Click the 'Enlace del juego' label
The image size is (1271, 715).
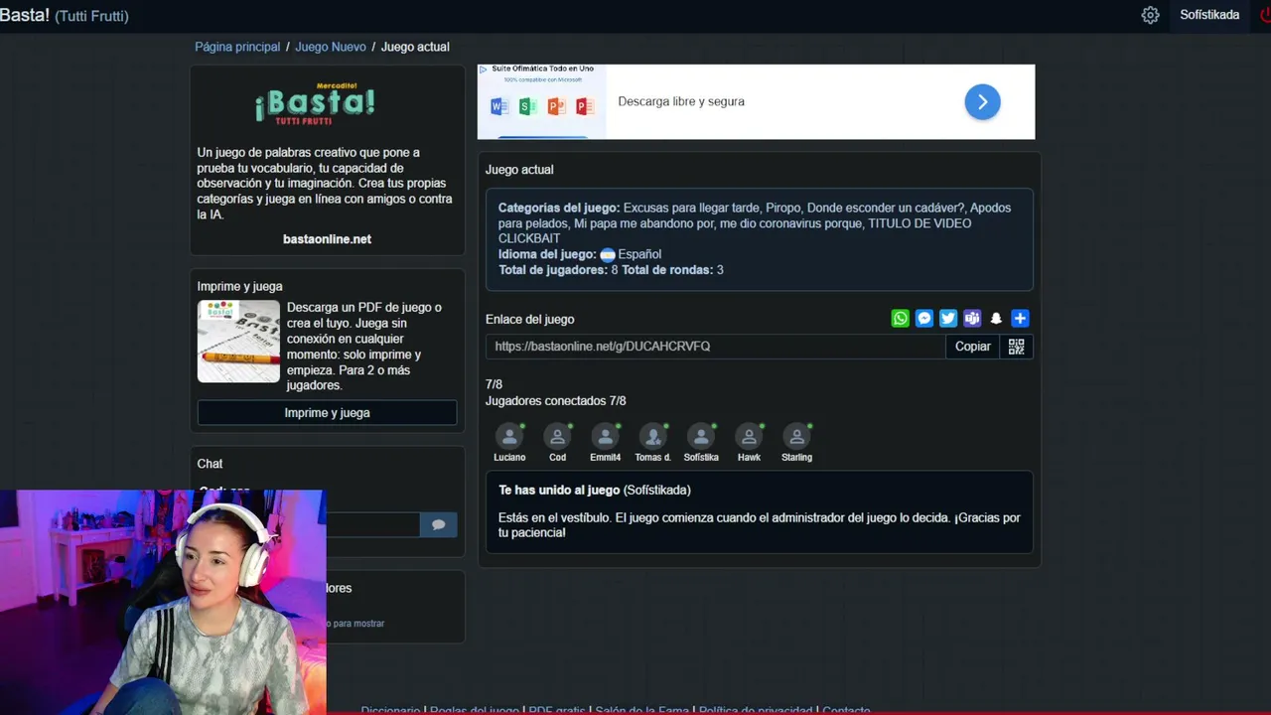tap(529, 319)
